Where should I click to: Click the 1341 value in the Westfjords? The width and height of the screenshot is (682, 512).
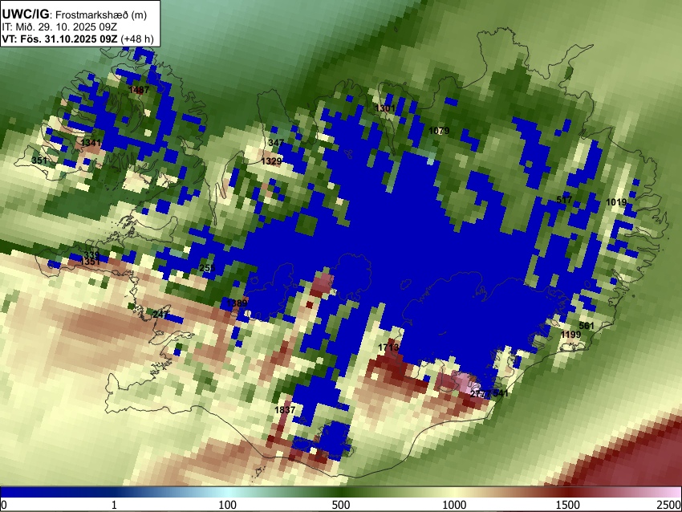coord(91,143)
